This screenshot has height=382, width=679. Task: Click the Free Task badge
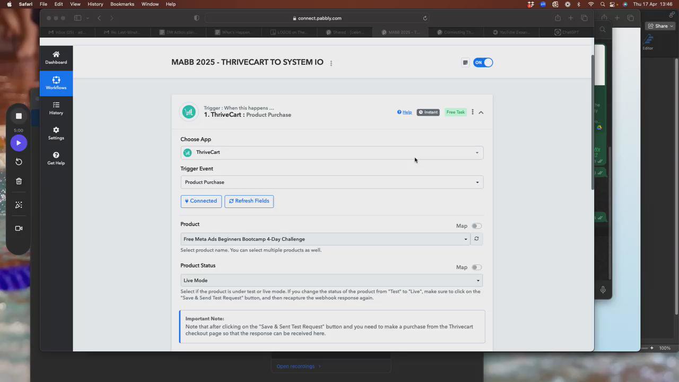tap(455, 112)
